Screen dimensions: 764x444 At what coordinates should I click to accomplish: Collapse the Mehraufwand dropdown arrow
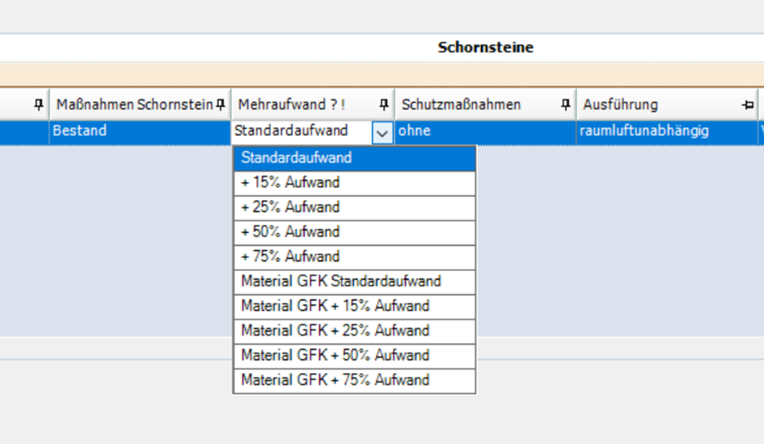[382, 133]
